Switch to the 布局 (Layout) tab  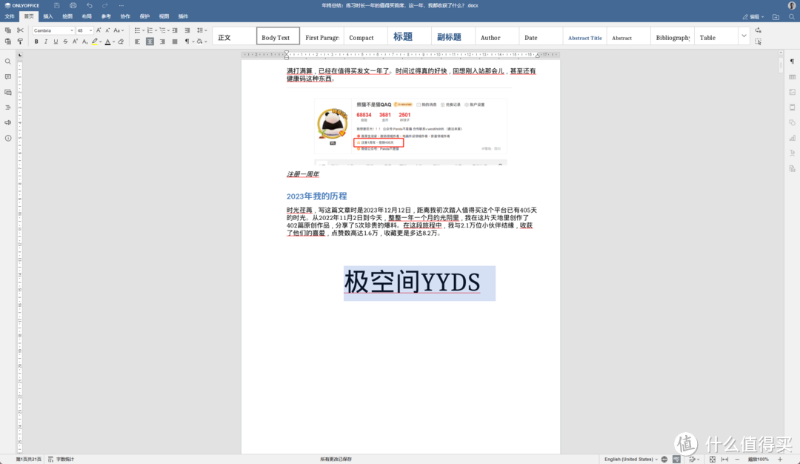click(87, 16)
